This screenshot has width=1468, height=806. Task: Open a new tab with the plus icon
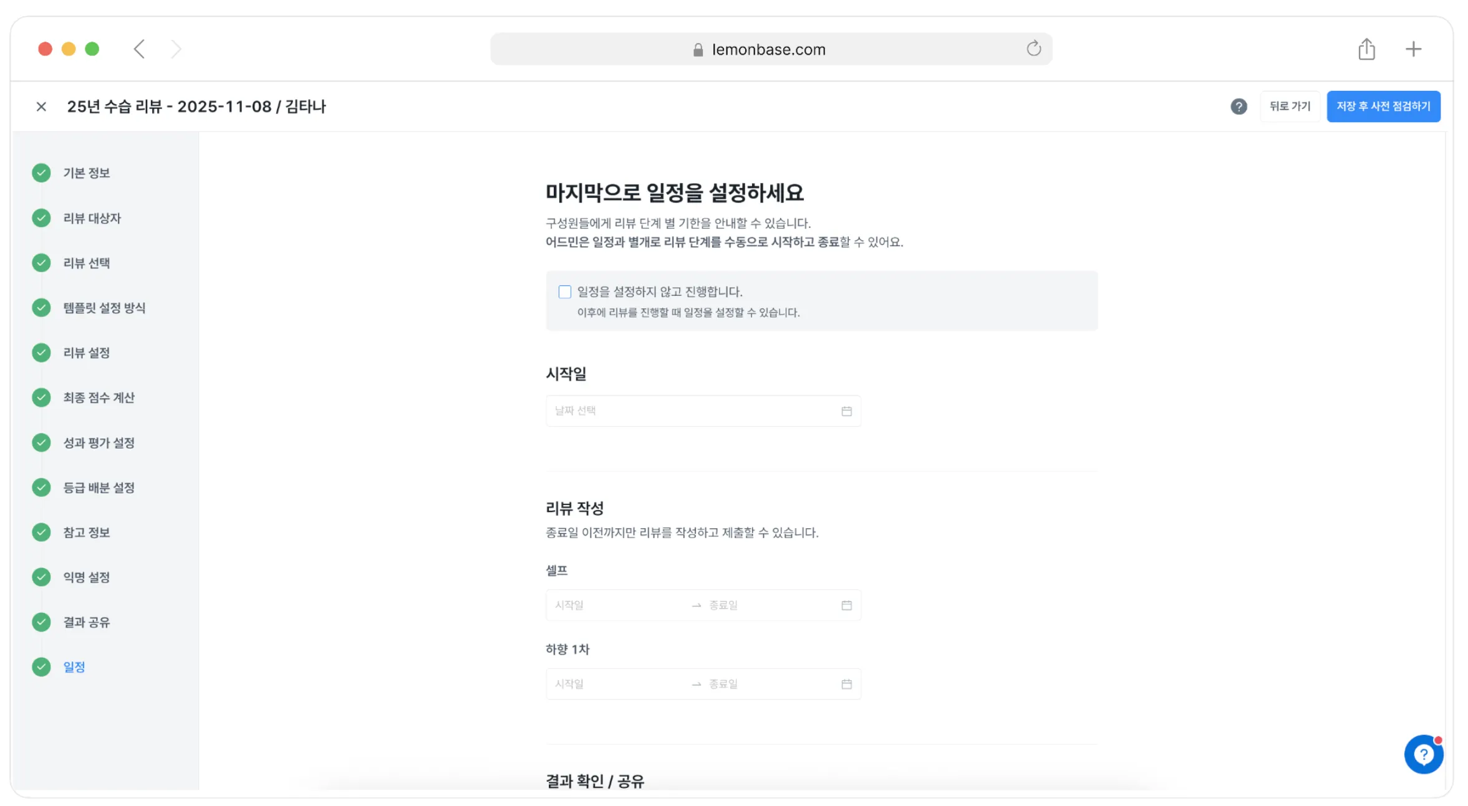pos(1413,49)
